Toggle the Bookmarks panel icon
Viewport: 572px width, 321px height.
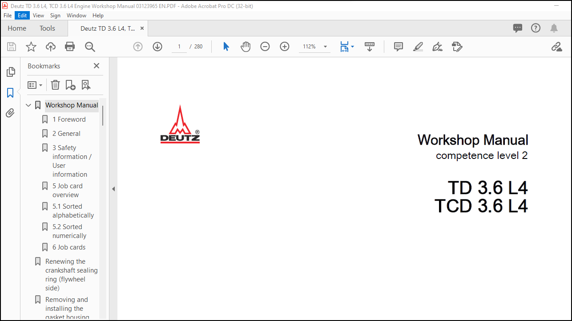tap(10, 93)
